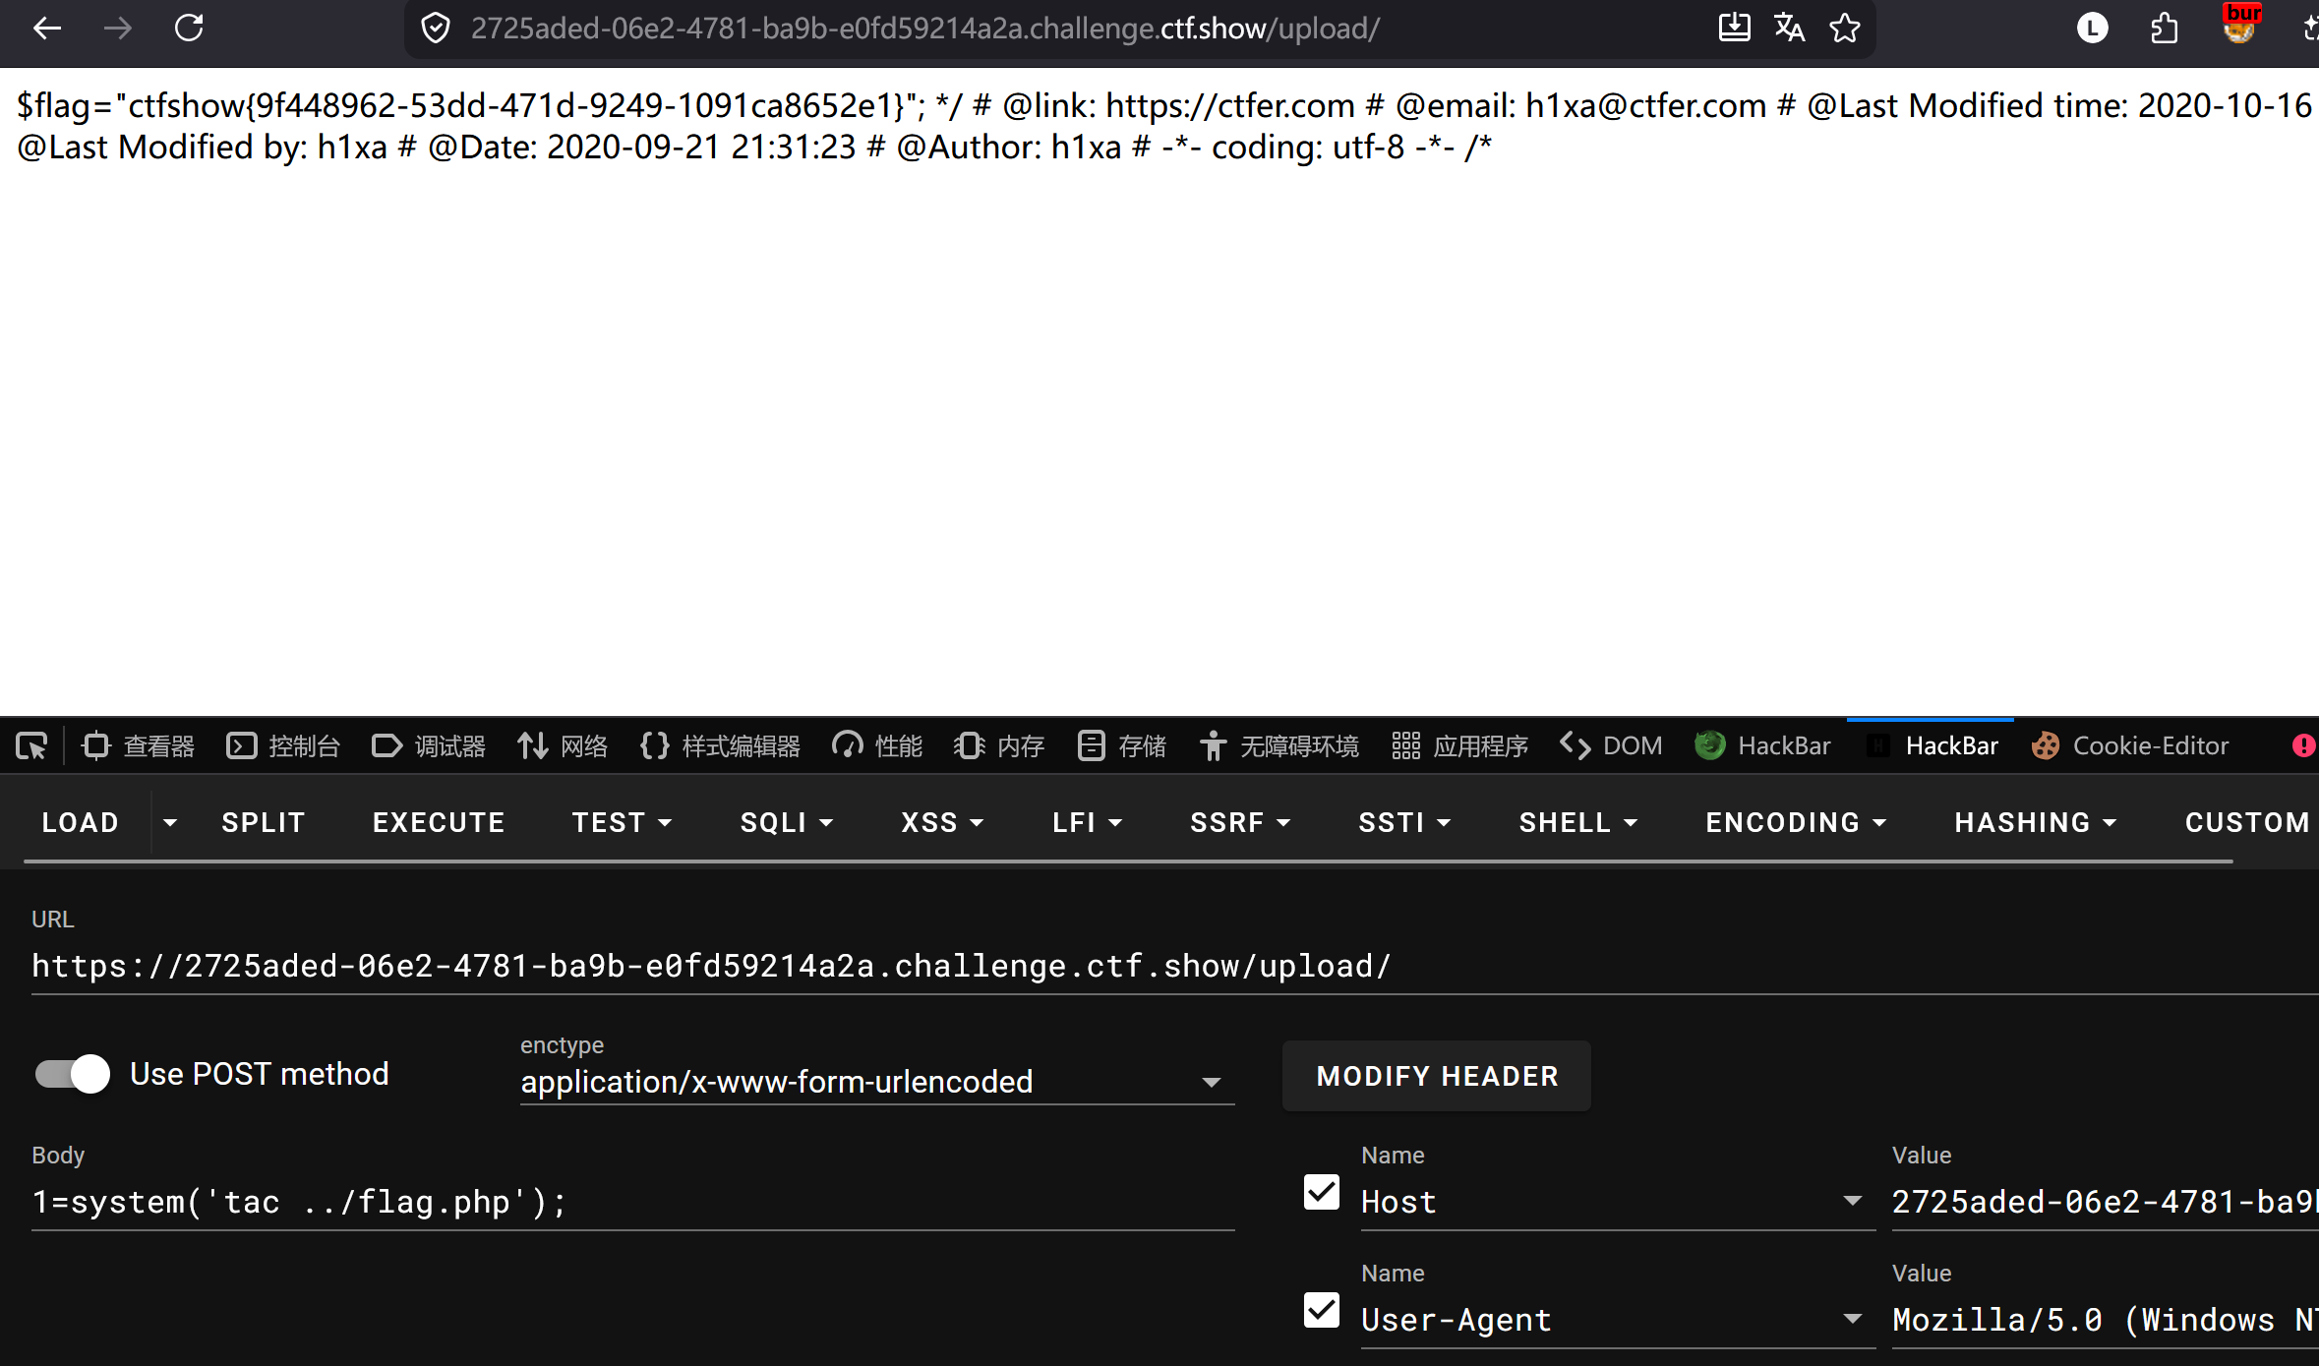Reload the current page
Image resolution: width=2319 pixels, height=1366 pixels.
click(x=189, y=29)
